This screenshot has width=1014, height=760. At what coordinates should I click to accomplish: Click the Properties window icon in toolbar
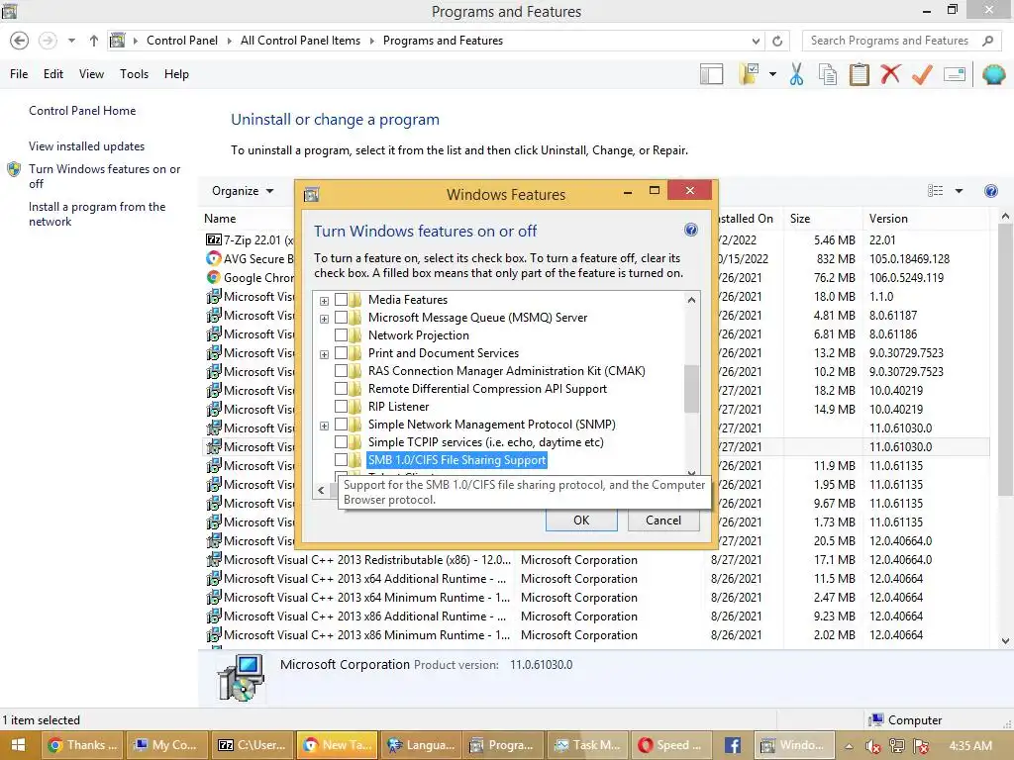coord(955,74)
